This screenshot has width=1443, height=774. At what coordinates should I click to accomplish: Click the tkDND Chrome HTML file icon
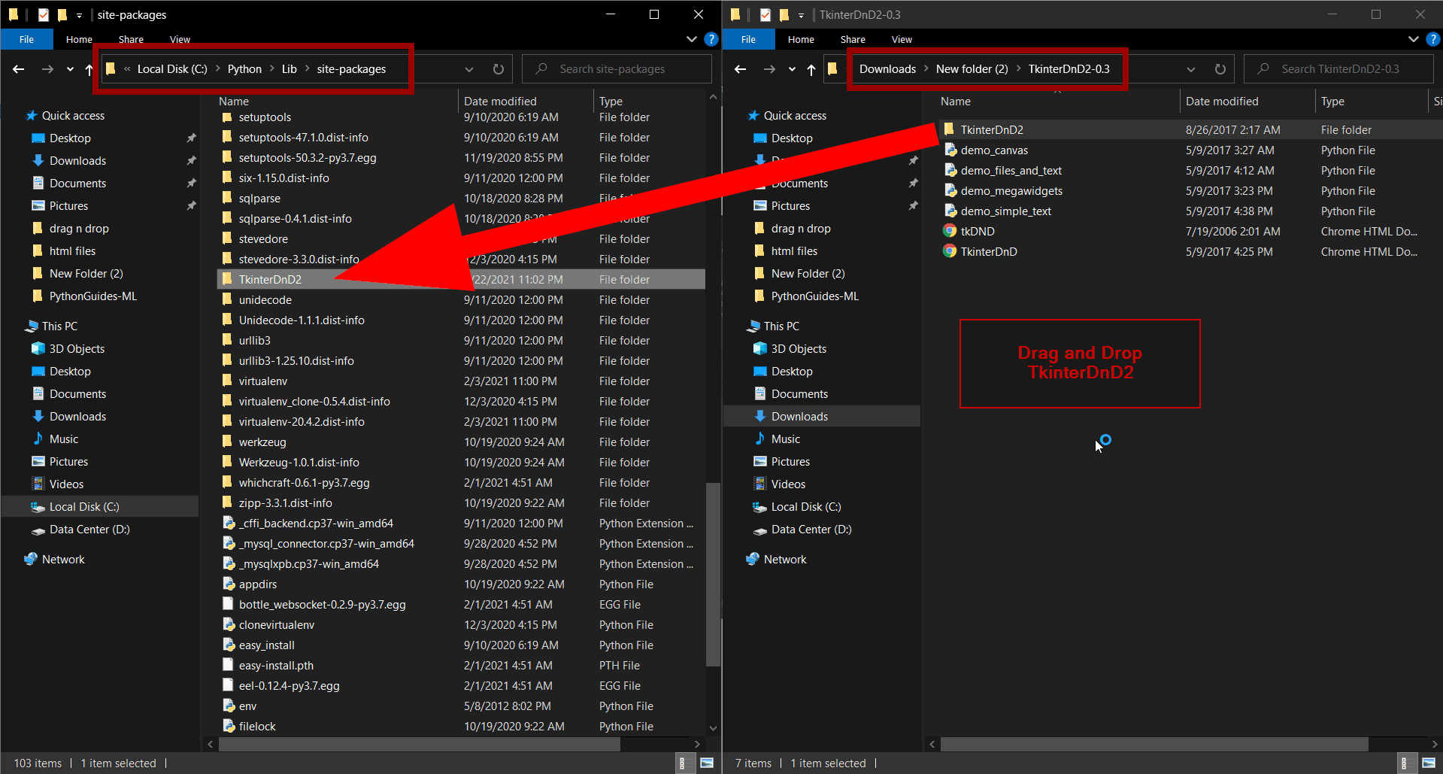[x=950, y=232]
